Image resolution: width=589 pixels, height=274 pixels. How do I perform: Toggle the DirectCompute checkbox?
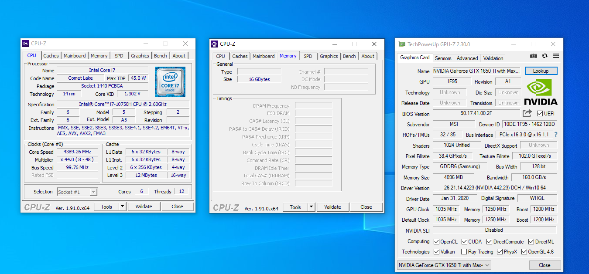pos(490,241)
